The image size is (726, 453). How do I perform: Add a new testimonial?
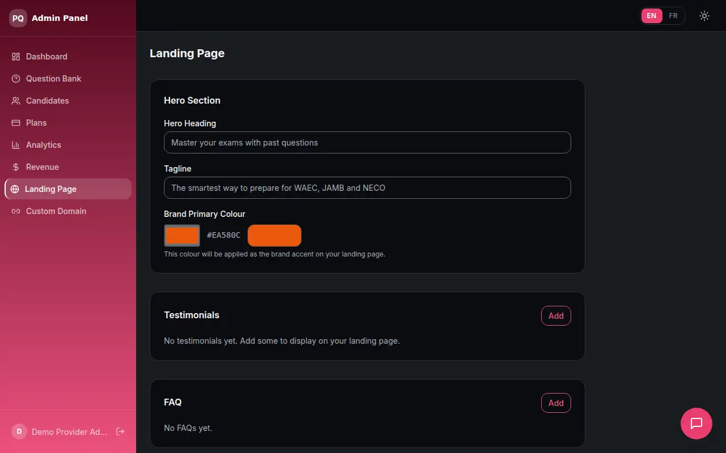556,316
